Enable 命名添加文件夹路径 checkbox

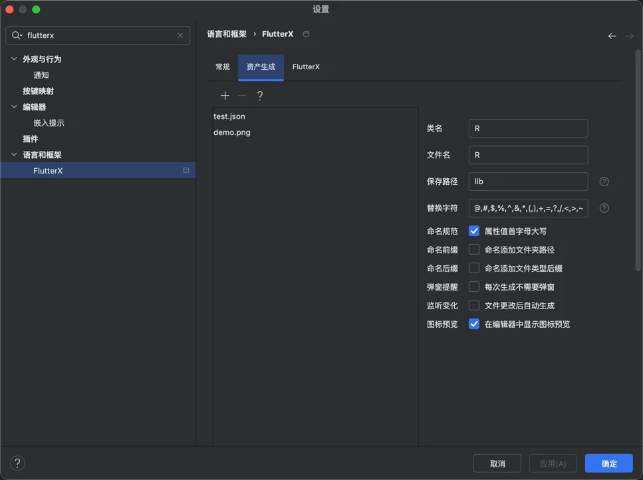pos(474,250)
